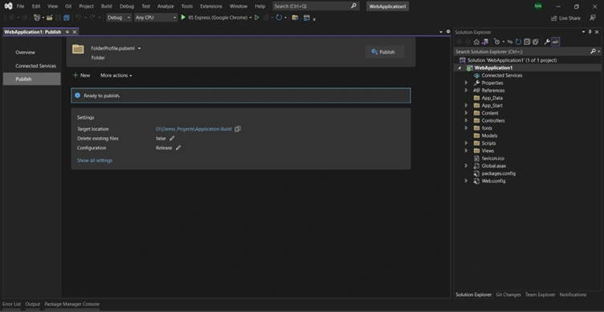Switch to Git Changes tab
The image size is (604, 312).
click(x=508, y=294)
